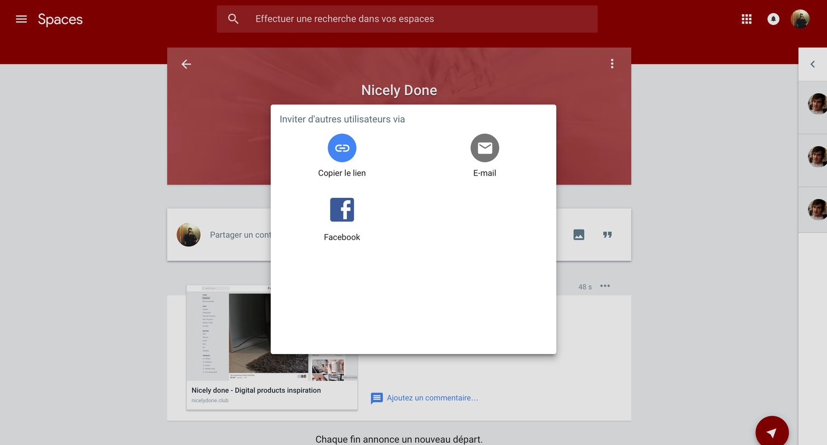Click the nicelydone.club domain text
Screen dimensions: 827x445
[x=210, y=400]
